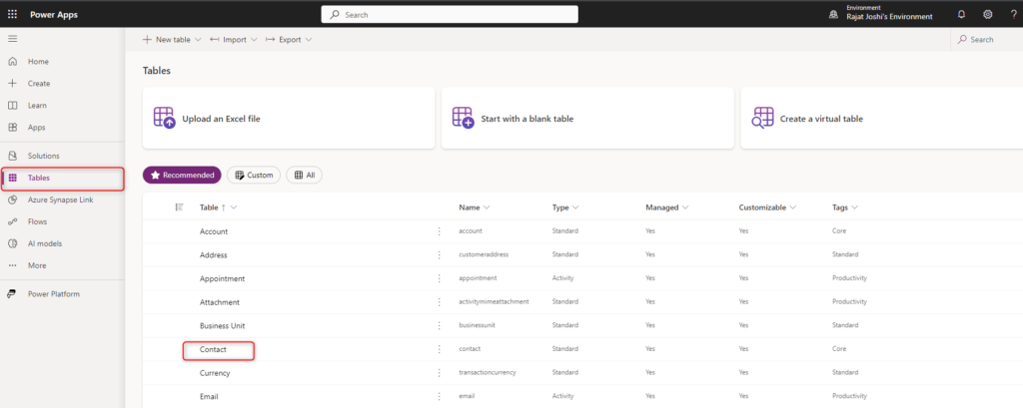The width and height of the screenshot is (1023, 408).
Task: Click the 'customeraddress' name cell
Action: click(x=484, y=254)
